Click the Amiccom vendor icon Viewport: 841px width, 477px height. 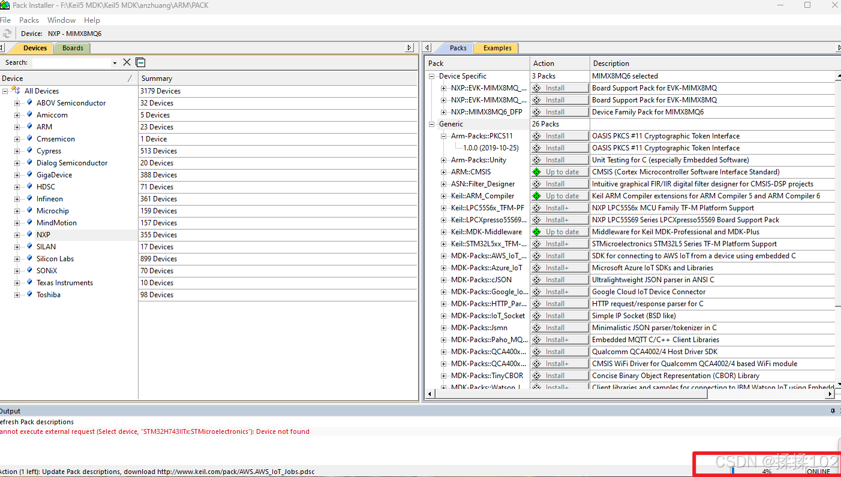tap(29, 114)
